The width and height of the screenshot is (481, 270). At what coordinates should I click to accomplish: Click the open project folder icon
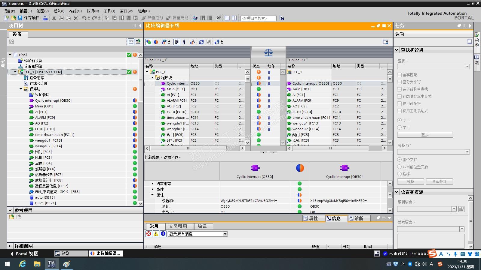point(13,18)
